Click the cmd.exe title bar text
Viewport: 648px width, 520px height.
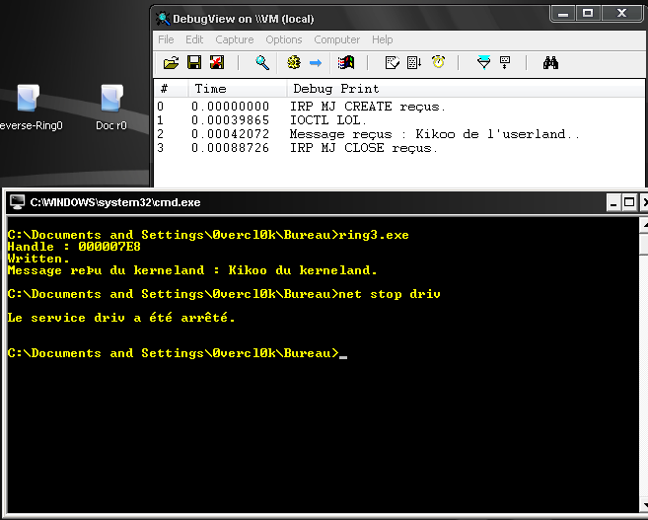point(115,202)
